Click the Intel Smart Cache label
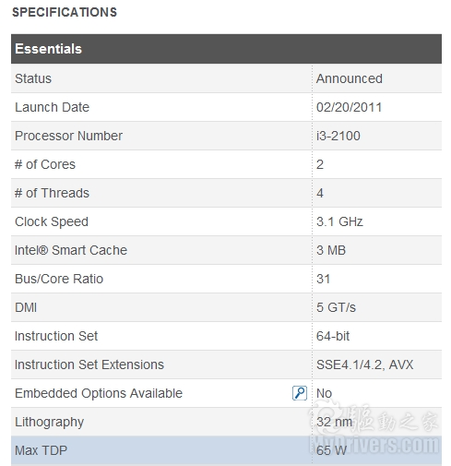Viewport: 451px width, 466px height. point(71,250)
